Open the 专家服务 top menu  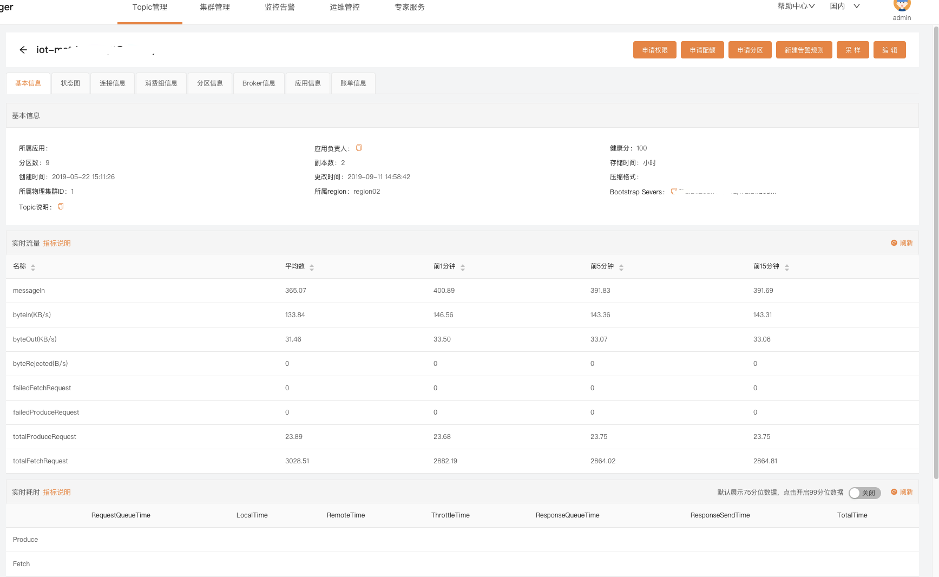coord(410,7)
